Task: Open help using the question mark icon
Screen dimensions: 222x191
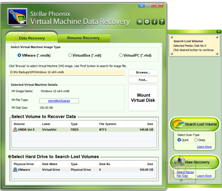Action: (x=162, y=22)
